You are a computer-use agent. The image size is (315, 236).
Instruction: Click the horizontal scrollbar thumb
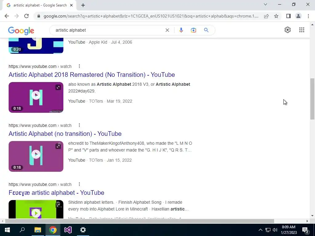coord(140,221)
